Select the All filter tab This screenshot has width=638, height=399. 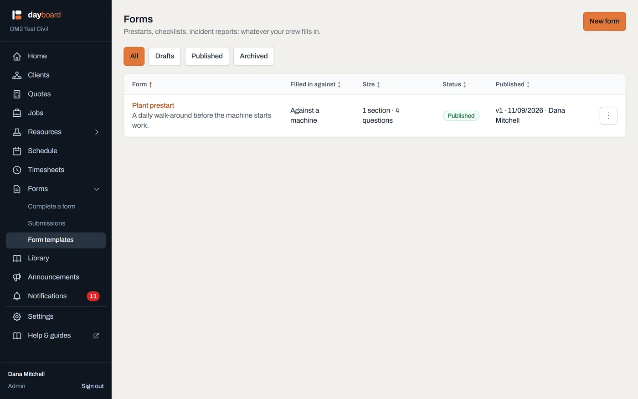point(134,56)
